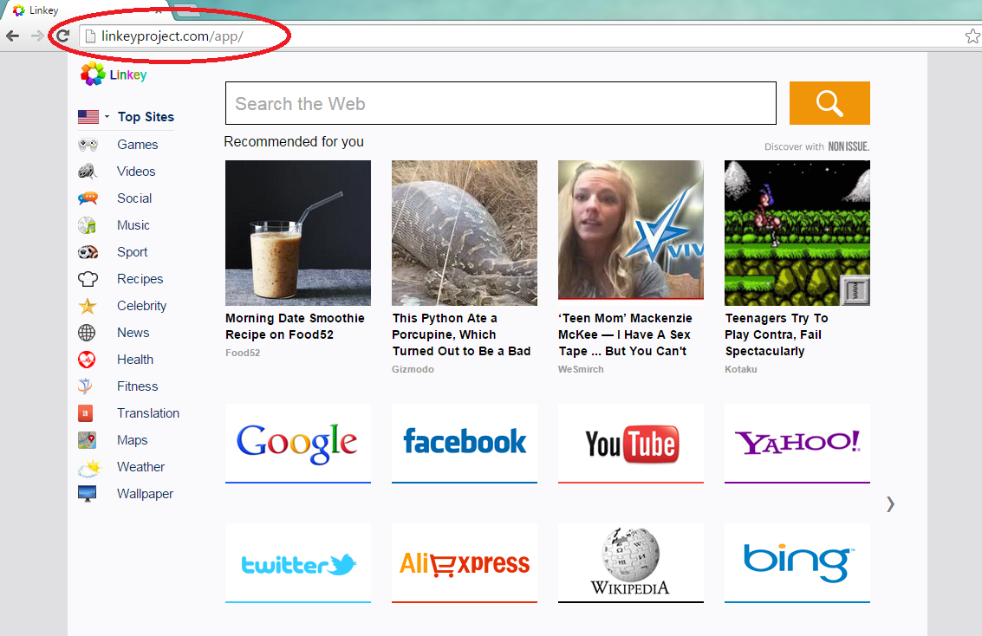The width and height of the screenshot is (982, 636).
Task: Open the Facebook site tile
Action: pyautogui.click(x=465, y=443)
